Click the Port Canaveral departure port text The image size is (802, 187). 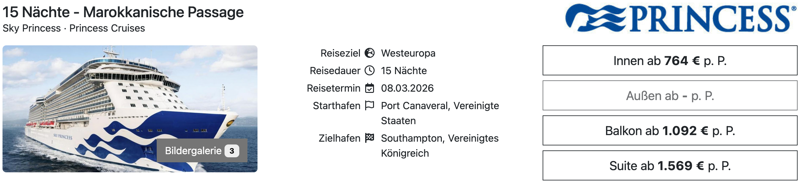(x=440, y=106)
